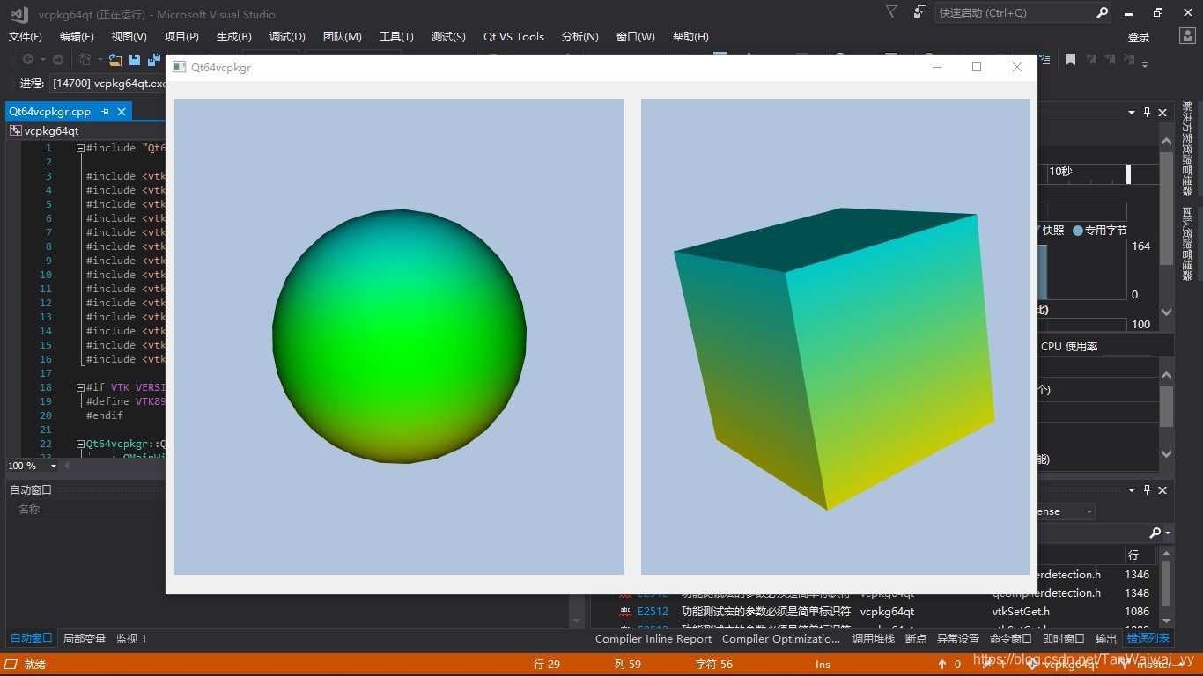Open the Compiler Inline Report
Viewport: 1203px width, 676px height.
tap(653, 638)
